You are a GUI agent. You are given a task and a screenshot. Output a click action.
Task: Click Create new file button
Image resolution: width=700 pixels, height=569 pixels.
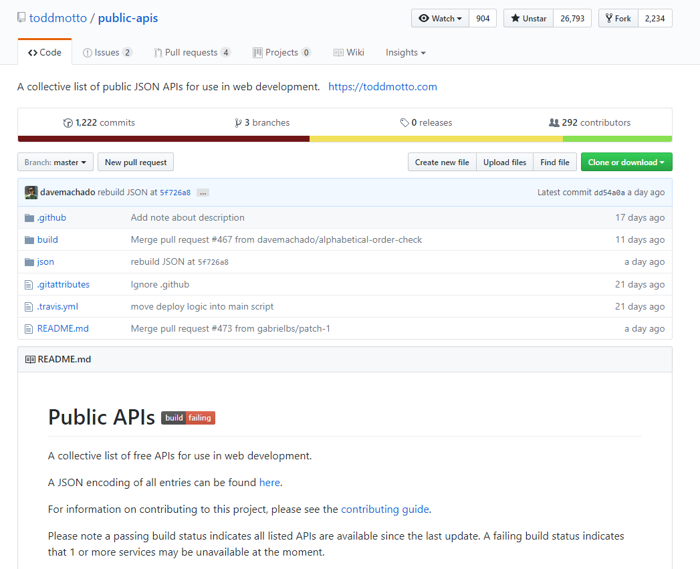pos(442,162)
